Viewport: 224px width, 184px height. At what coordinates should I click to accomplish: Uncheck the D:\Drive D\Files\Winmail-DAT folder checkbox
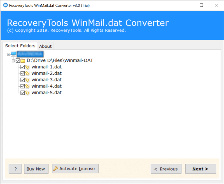tap(18, 61)
